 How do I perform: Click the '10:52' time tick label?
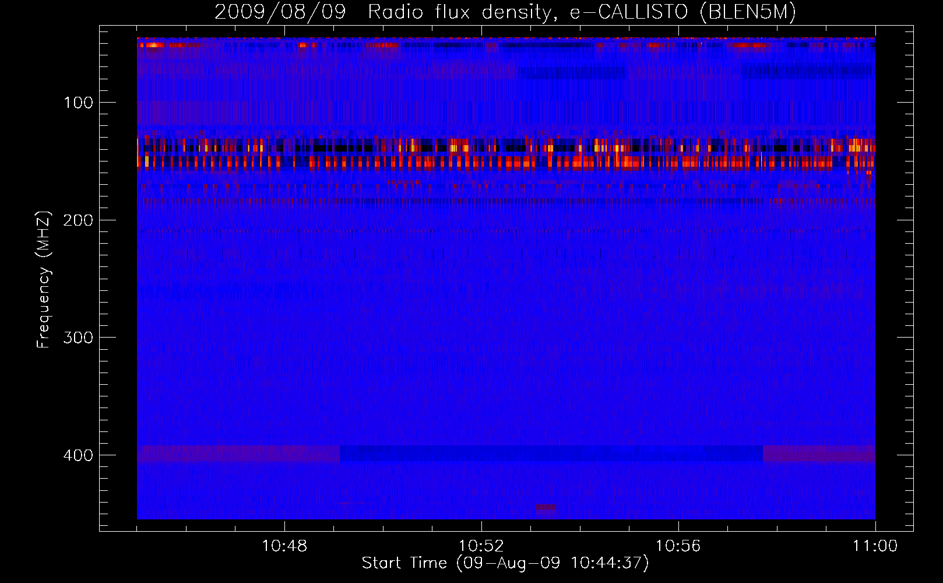(x=481, y=546)
